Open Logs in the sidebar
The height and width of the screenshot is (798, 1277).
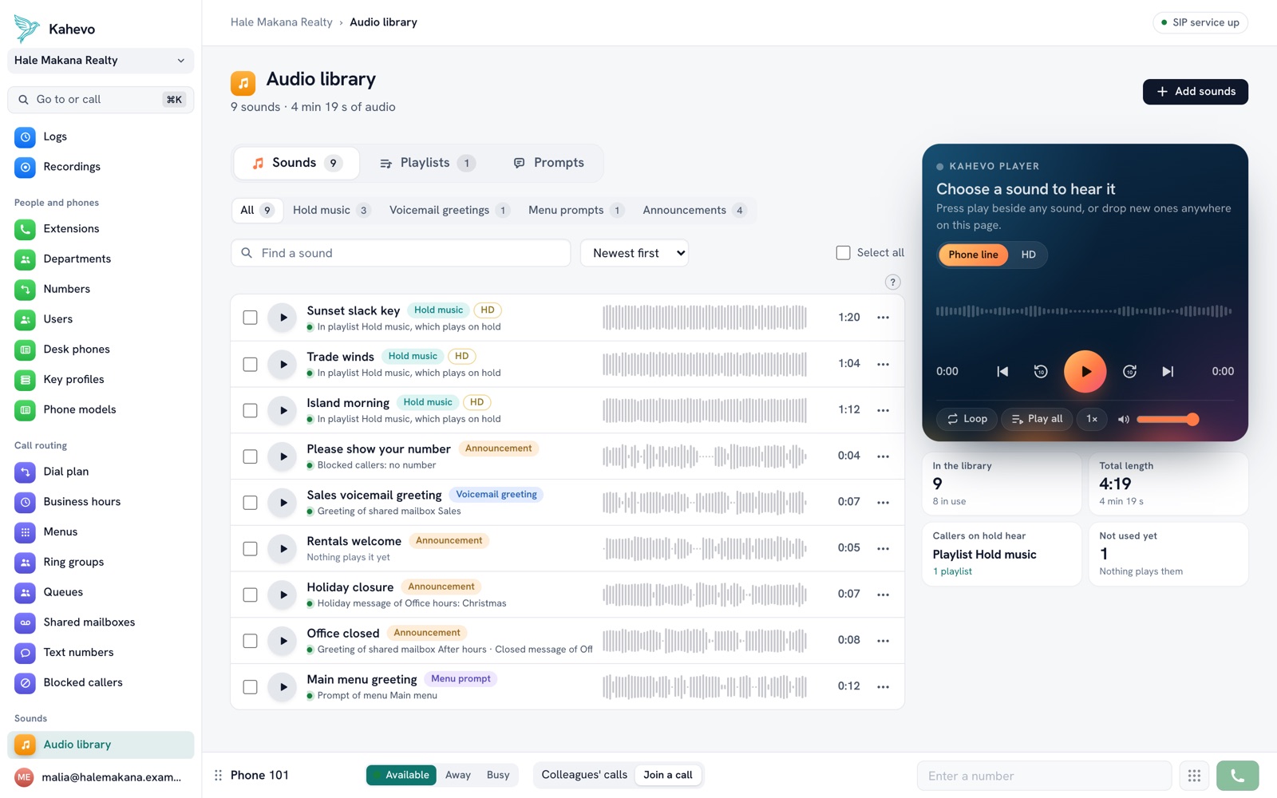[x=101, y=136]
